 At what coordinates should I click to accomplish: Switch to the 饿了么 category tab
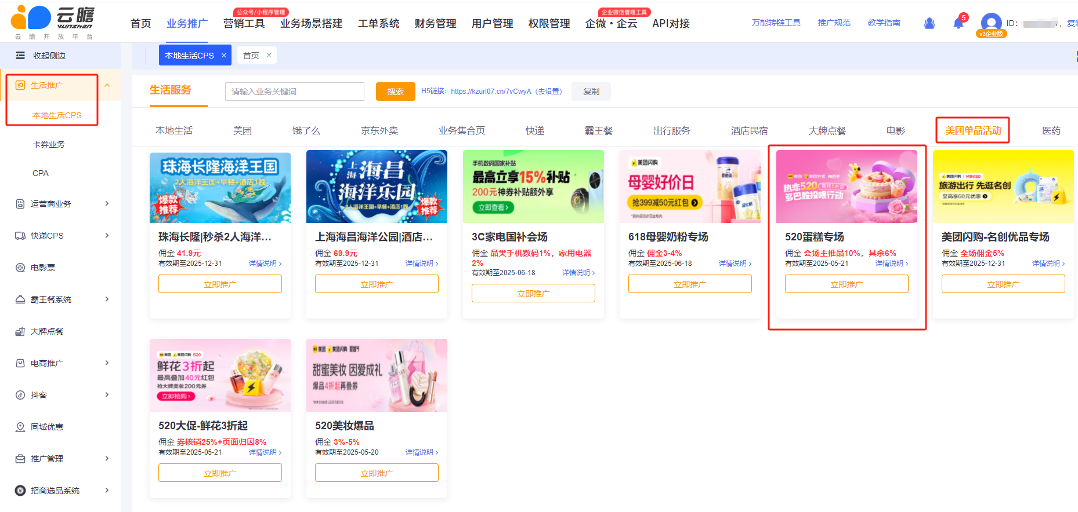coord(306,131)
